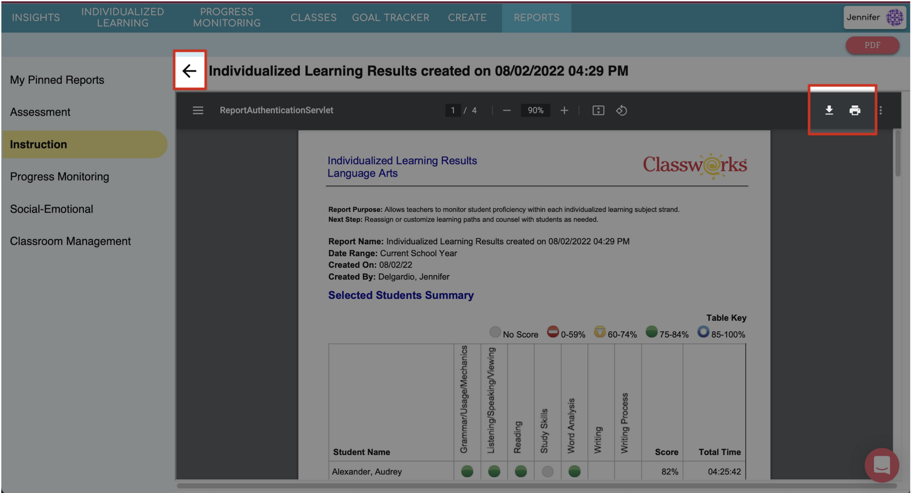This screenshot has height=493, width=912.
Task: Select Progress Monitoring sidebar category
Action: pos(60,177)
